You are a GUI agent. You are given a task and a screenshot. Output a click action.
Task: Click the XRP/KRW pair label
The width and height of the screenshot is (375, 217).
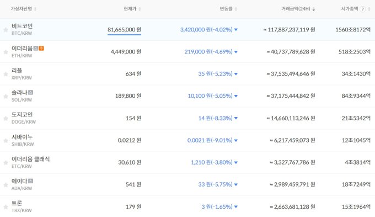click(22, 78)
